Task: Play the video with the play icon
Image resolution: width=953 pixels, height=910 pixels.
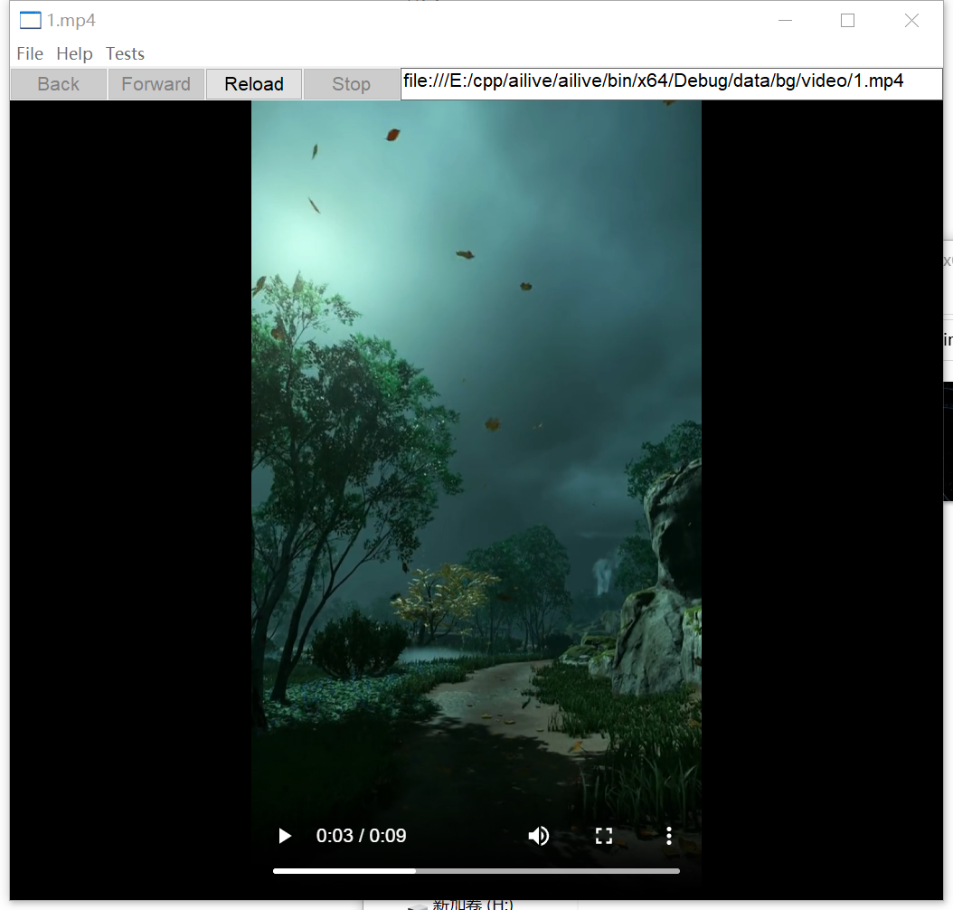Action: coord(285,836)
